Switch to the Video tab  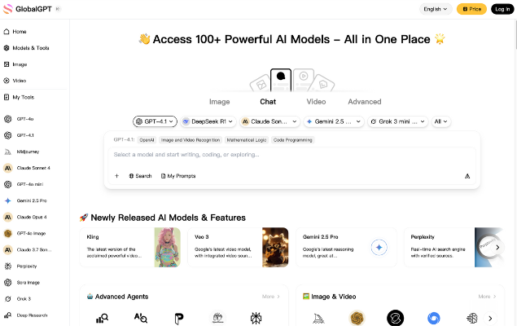(316, 102)
